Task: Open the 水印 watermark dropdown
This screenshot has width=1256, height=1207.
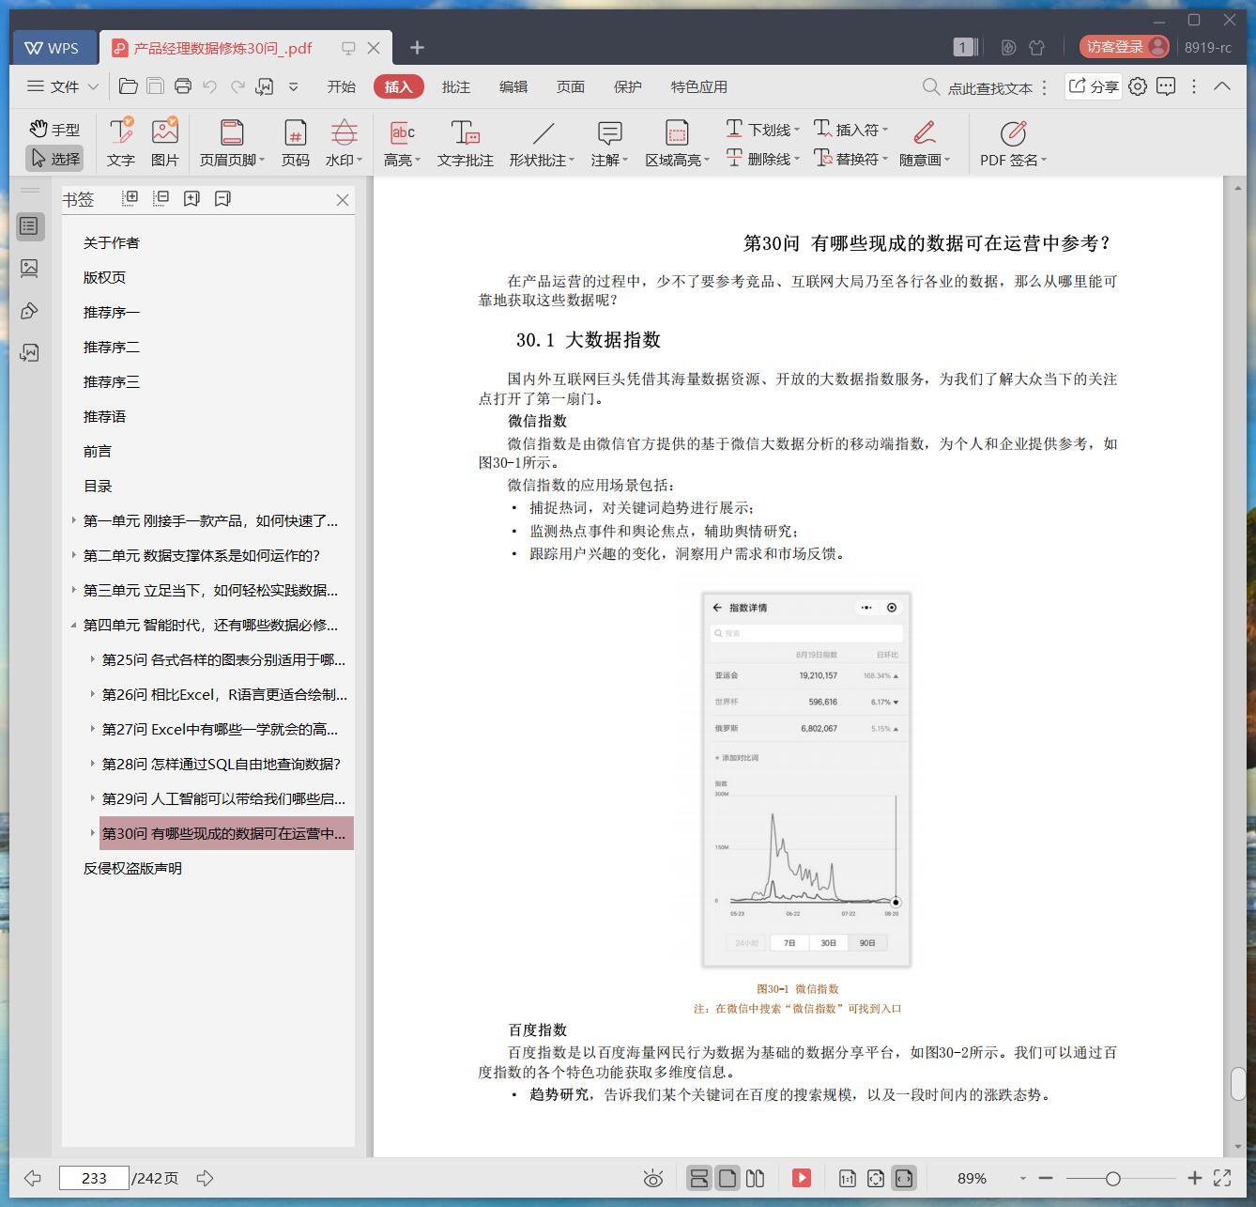Action: pyautogui.click(x=344, y=143)
